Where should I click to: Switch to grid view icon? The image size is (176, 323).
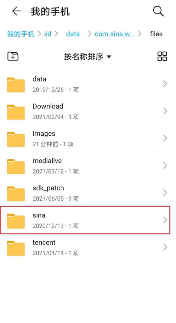click(x=162, y=56)
